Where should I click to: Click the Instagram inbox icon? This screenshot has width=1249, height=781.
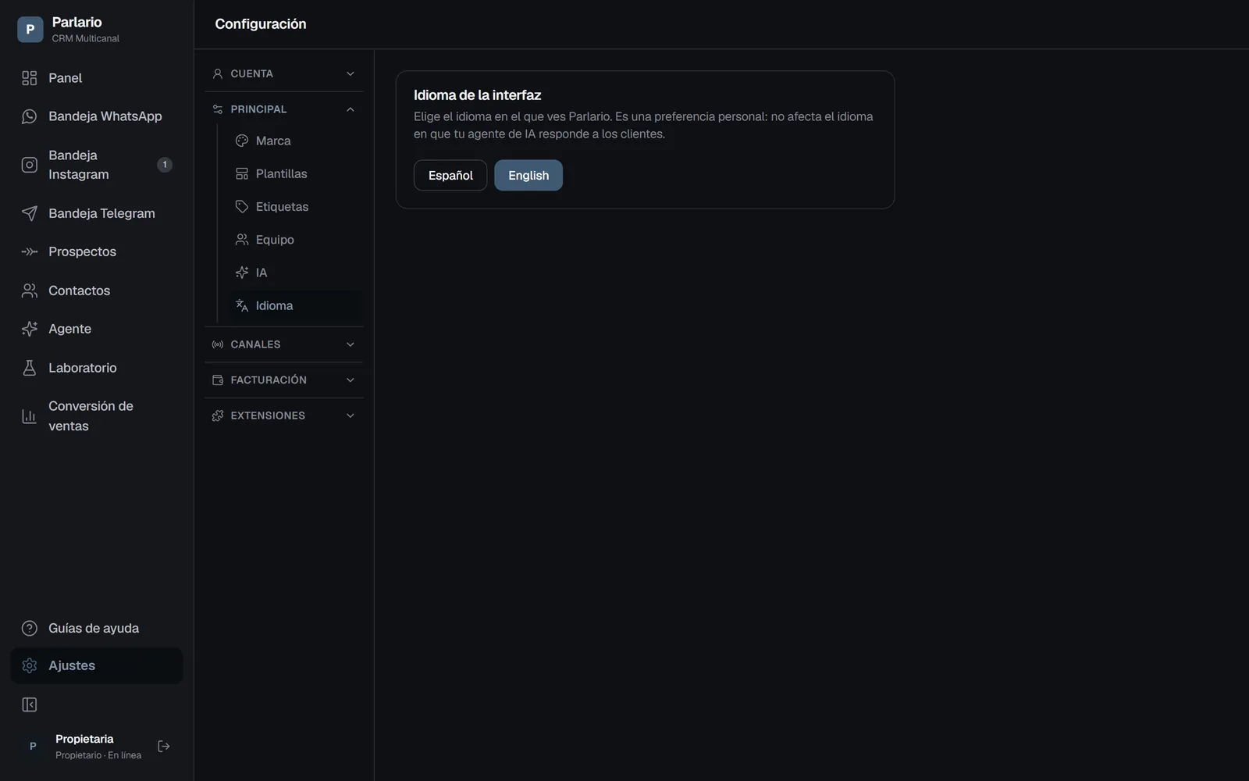30,165
